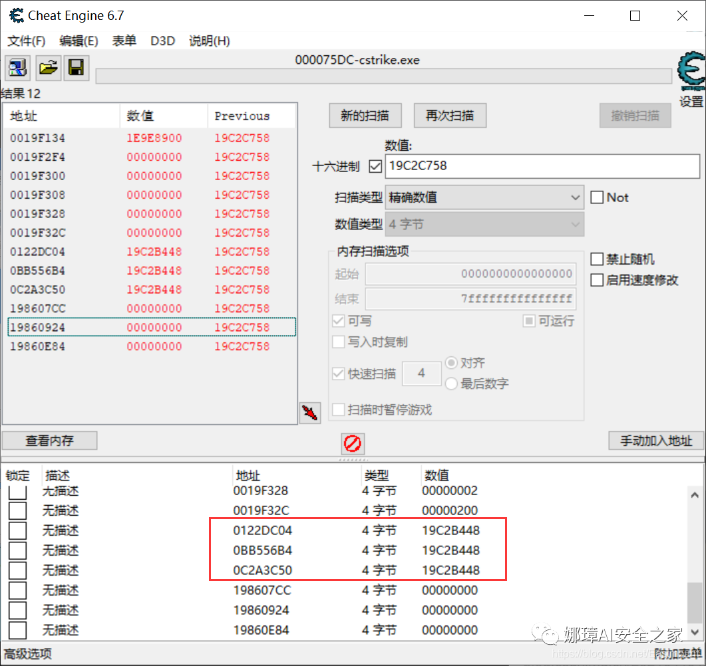Lock the 0C2A3C50 address entry checkbox
Viewport: 706px width, 666px height.
click(x=17, y=570)
